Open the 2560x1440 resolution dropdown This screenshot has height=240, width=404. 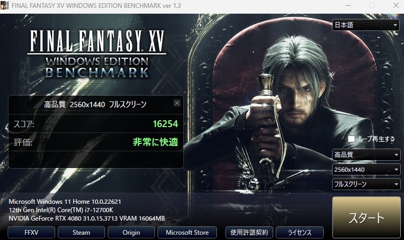(x=366, y=170)
